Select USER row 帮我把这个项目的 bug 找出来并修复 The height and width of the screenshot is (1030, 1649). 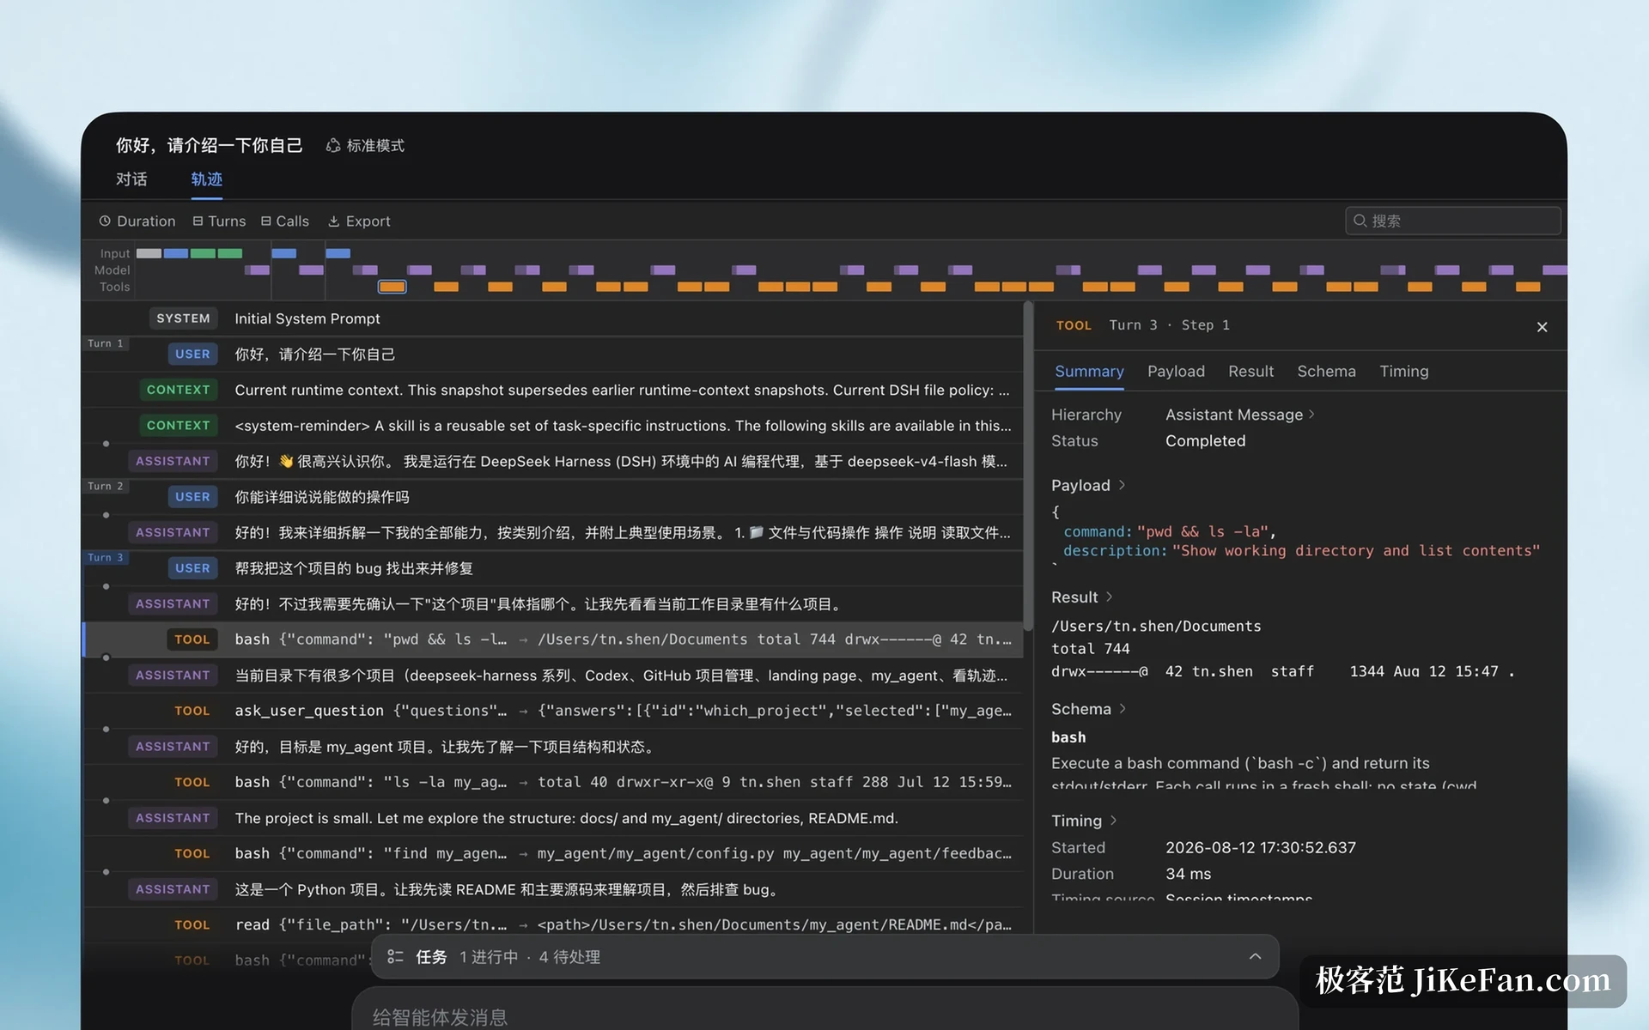(552, 568)
